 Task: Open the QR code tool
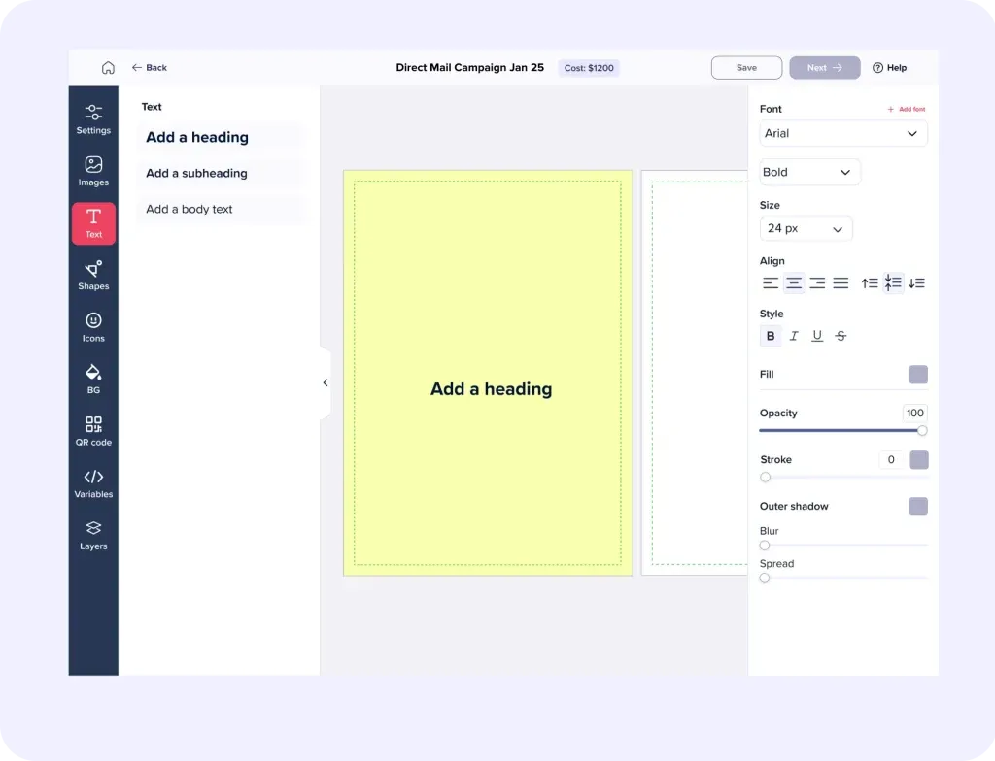(93, 431)
